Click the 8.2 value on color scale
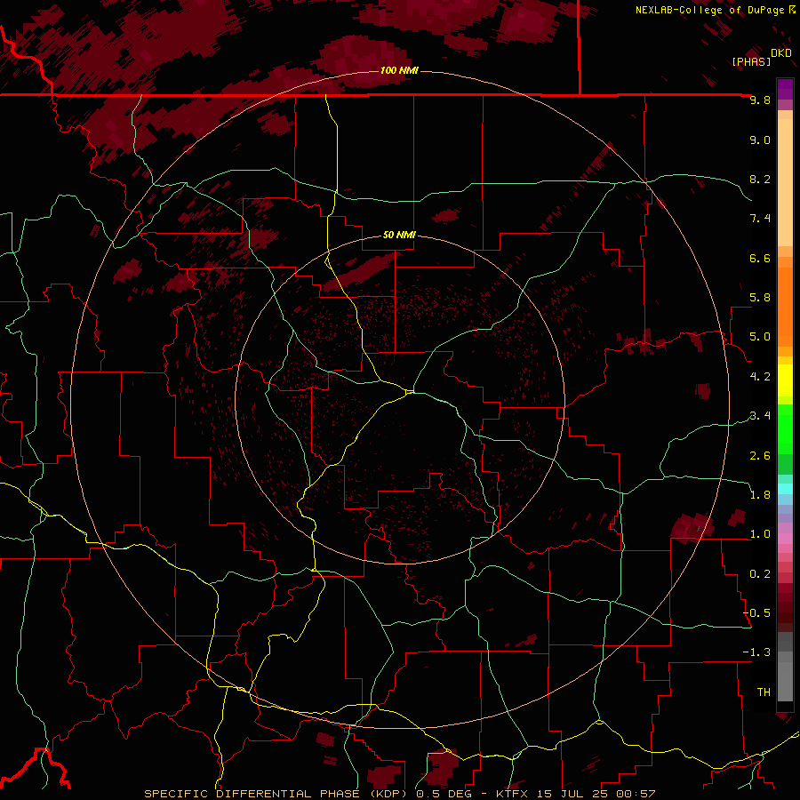 pyautogui.click(x=760, y=179)
